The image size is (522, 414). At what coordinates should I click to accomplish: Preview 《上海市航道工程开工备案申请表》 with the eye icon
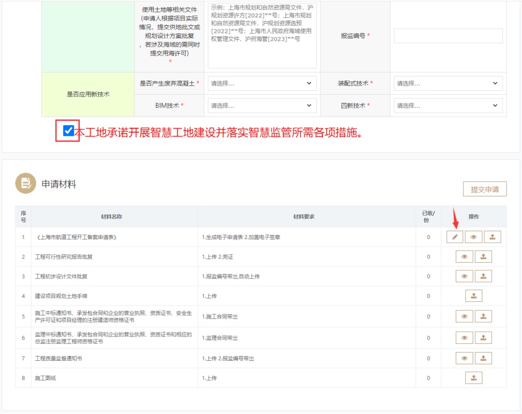[x=474, y=237]
